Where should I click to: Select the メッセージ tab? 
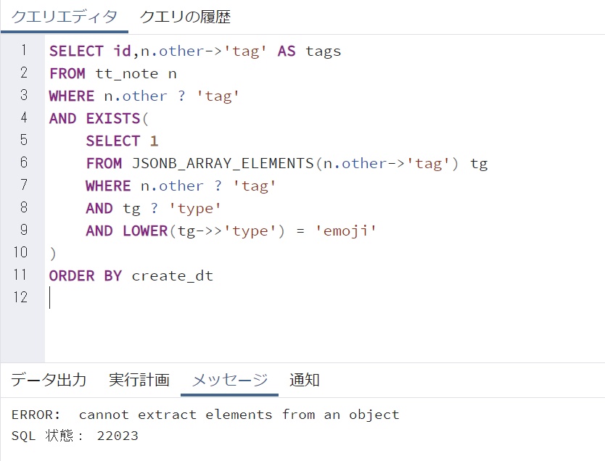pyautogui.click(x=229, y=380)
